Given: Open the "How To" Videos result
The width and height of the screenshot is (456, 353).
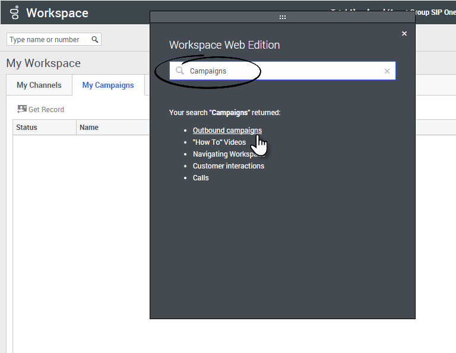Looking at the screenshot, I should [219, 142].
